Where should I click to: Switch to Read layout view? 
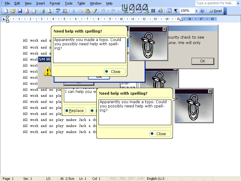(215, 11)
